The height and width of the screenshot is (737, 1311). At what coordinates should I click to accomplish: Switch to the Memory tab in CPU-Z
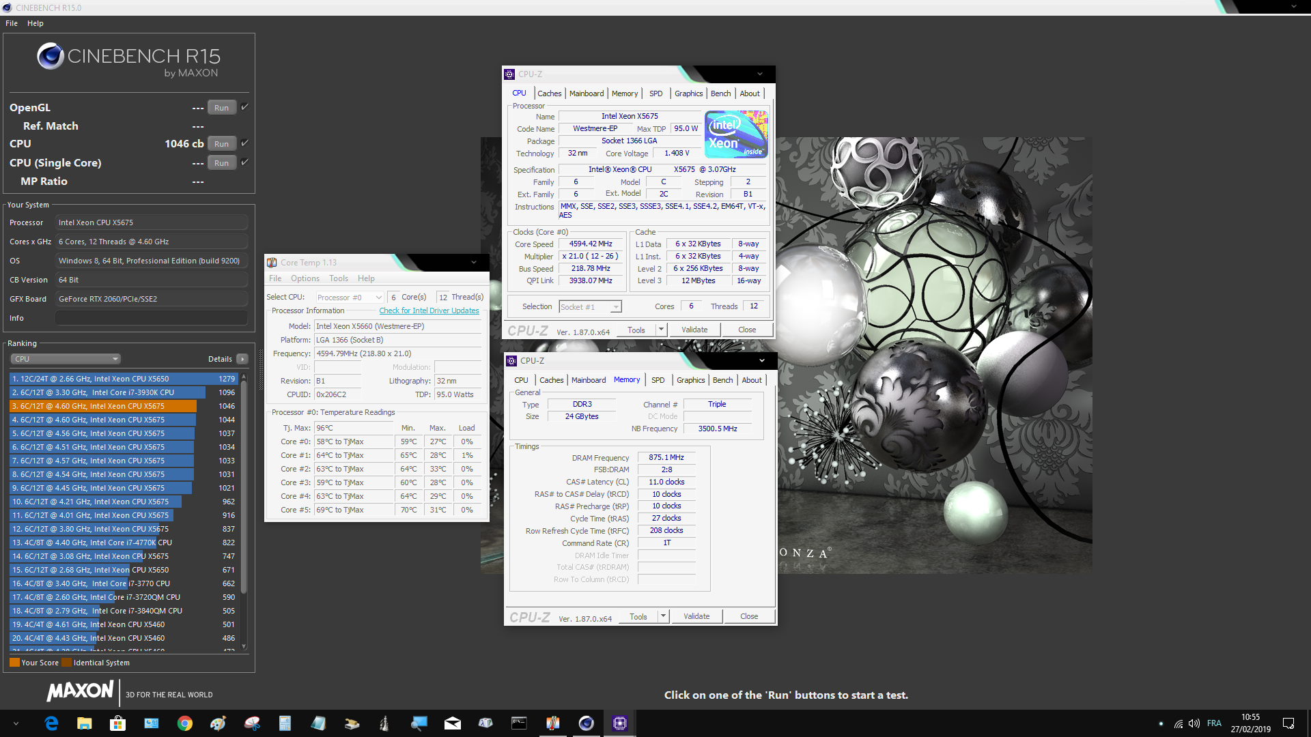click(625, 93)
